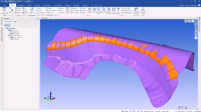Open the Filters tab in Layers

(x=15, y=22)
